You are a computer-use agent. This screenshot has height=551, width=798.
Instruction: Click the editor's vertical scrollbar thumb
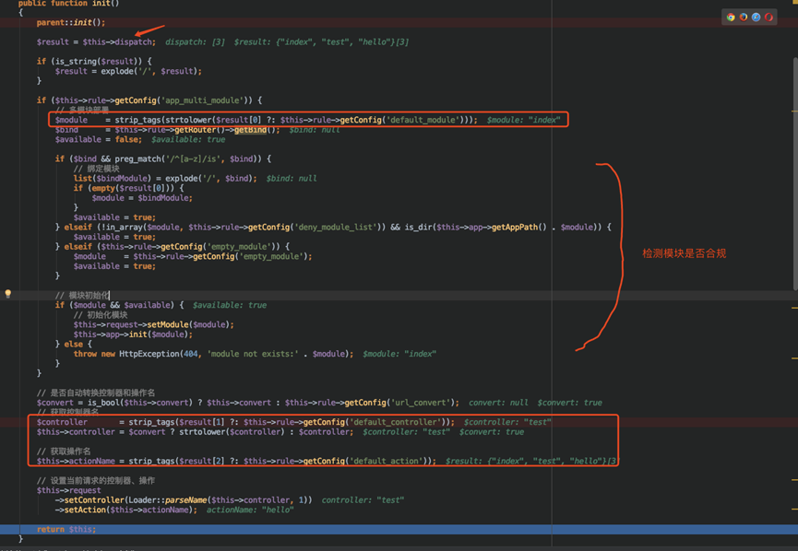[795, 173]
